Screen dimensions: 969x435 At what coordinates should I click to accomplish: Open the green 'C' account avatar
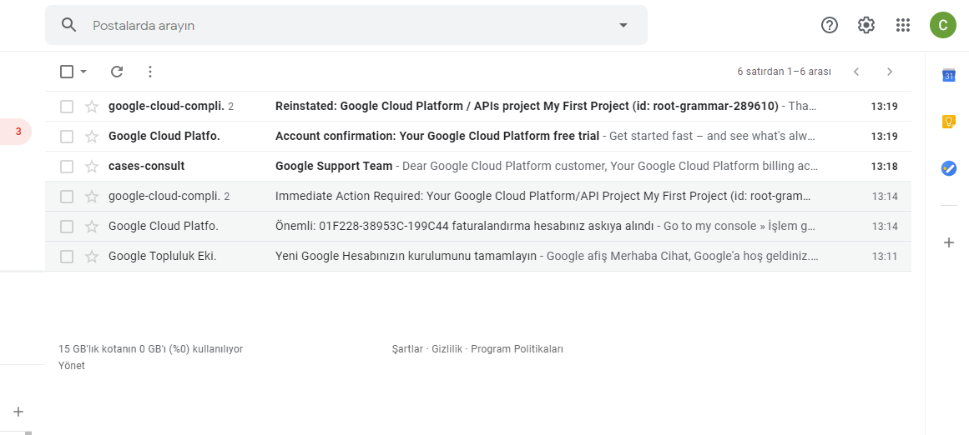[x=942, y=25]
